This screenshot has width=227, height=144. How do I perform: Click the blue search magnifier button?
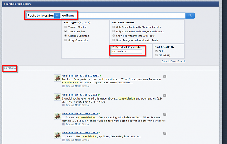point(190,15)
